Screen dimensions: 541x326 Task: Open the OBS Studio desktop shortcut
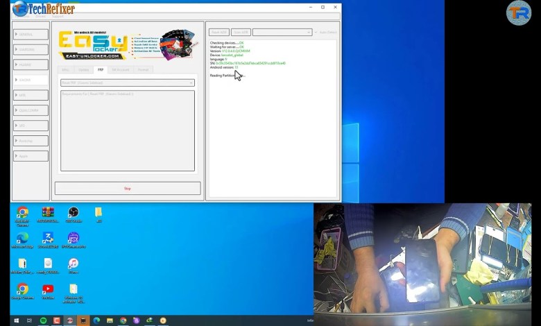pyautogui.click(x=74, y=213)
